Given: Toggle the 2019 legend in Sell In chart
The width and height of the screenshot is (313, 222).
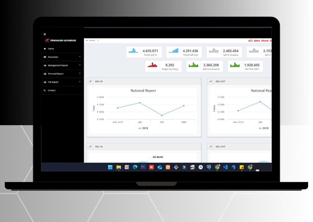Looking at the screenshot, I should click(143, 128).
